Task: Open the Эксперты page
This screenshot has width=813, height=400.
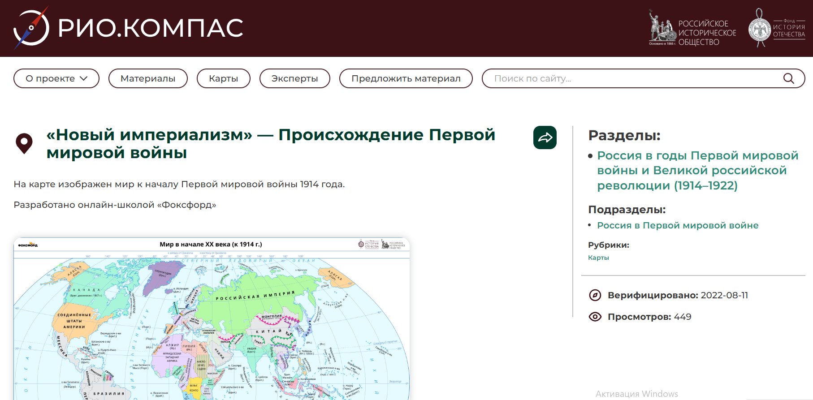Action: coord(294,78)
